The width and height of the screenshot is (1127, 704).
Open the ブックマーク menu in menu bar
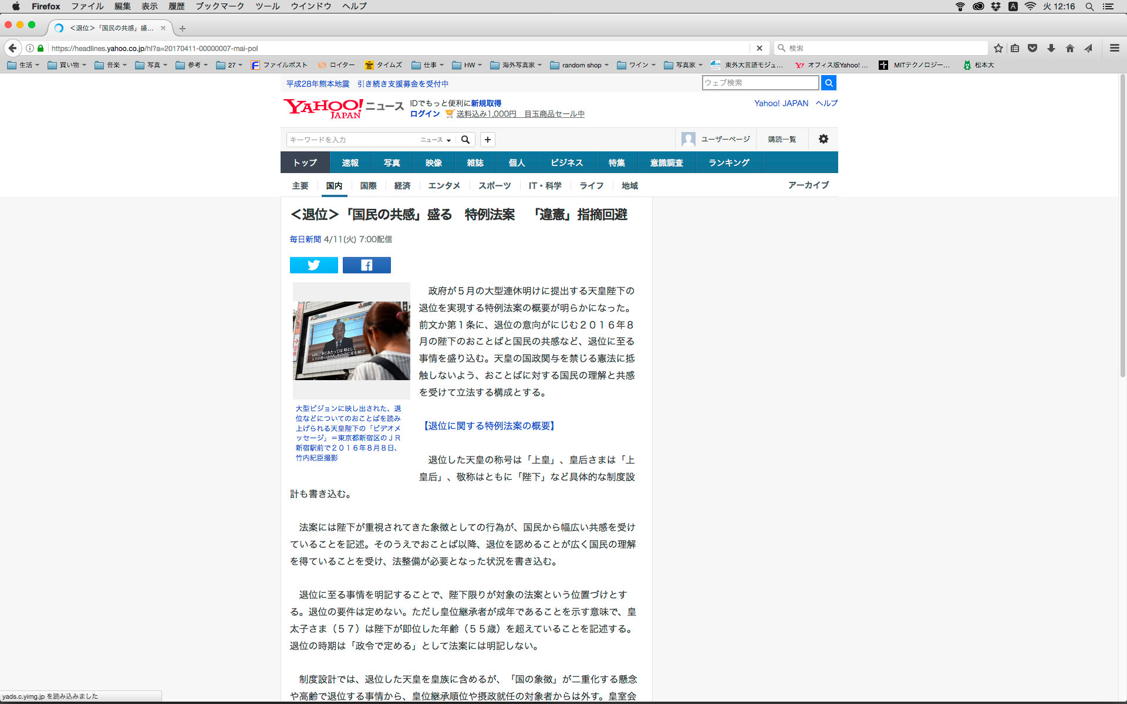220,6
